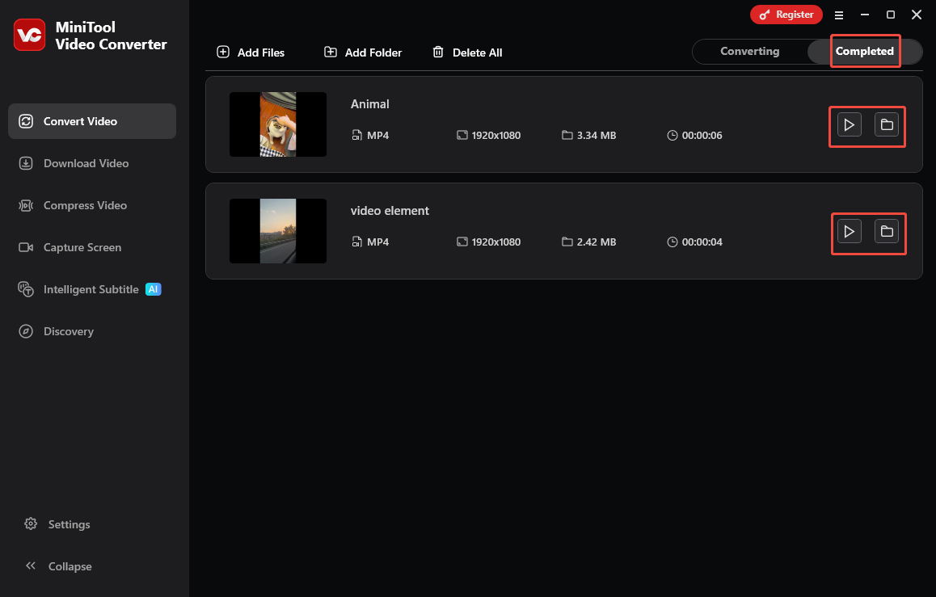Switch to the Converting tab

click(x=749, y=51)
